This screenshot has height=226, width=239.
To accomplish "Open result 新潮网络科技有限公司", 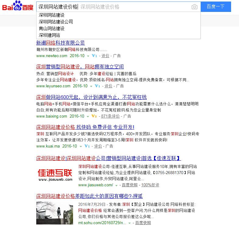I will pos(61,43).
